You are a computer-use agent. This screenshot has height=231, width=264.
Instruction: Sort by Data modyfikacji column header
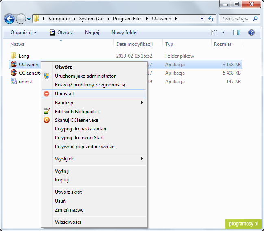click(134, 44)
